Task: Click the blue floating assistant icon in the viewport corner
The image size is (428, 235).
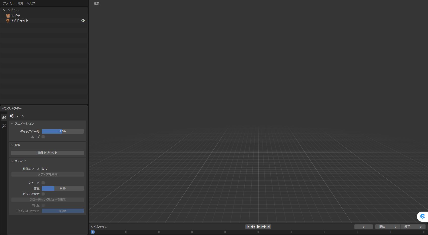Action: pos(422,216)
